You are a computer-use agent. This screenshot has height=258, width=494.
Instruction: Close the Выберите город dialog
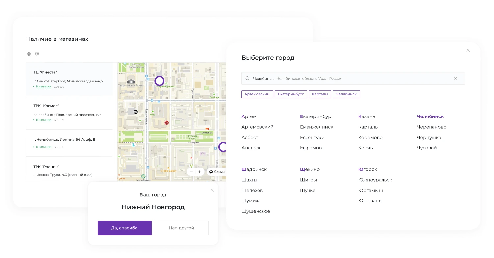click(468, 50)
